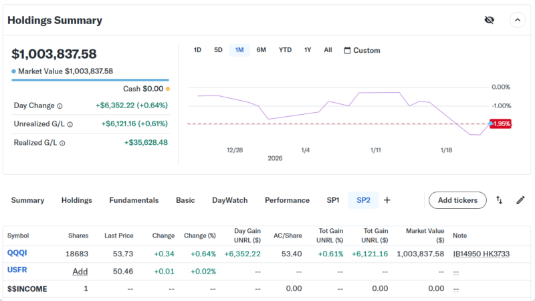Click Add shares for USFR
535x301 pixels.
click(80, 272)
